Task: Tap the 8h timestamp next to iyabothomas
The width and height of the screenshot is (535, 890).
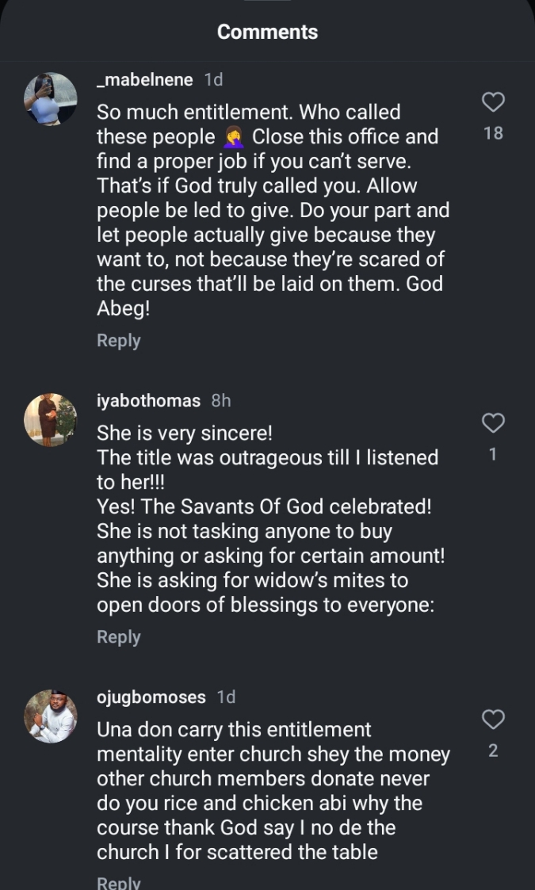Action: pos(221,400)
